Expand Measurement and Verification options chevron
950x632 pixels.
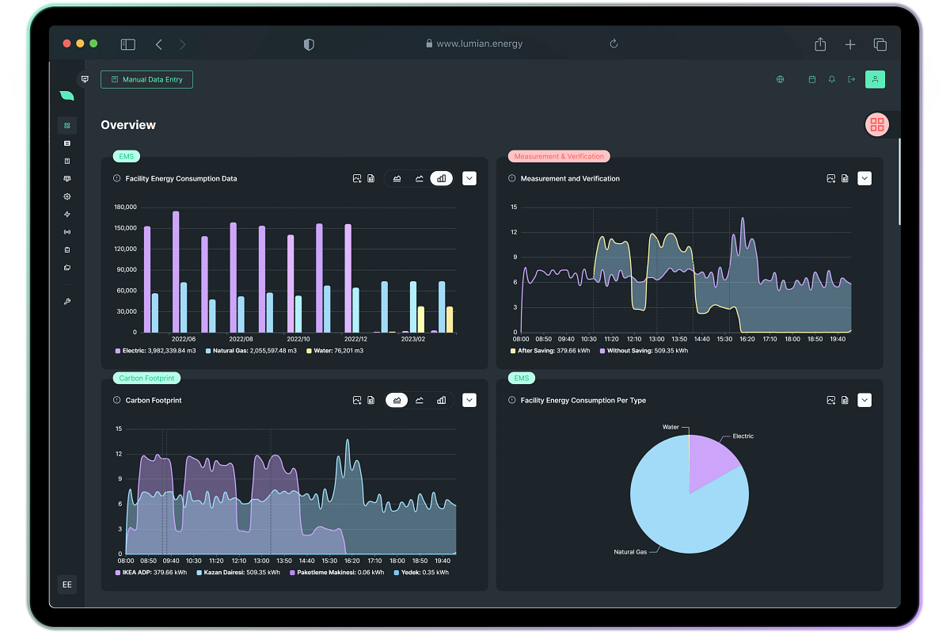864,178
